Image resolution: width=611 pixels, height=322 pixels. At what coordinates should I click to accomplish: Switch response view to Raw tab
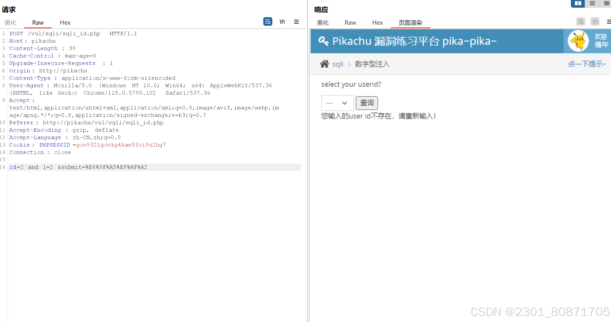coord(350,23)
